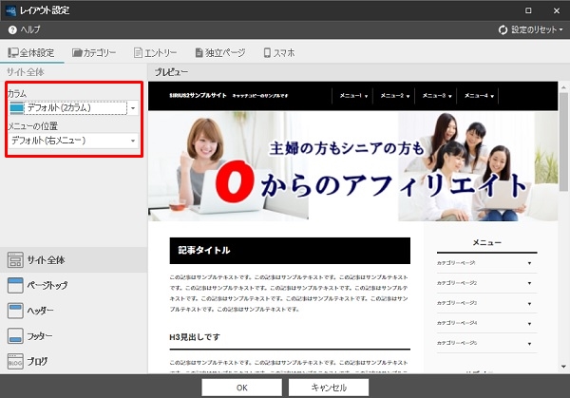Screen dimensions: 570x398
Task: Click the ヘルプ label
Action: click(x=30, y=29)
